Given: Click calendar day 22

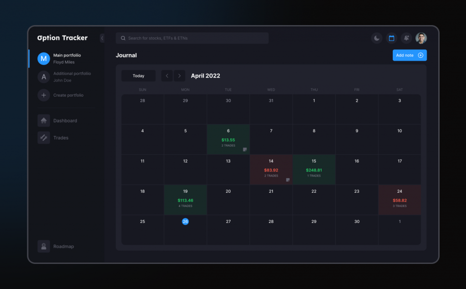Looking at the screenshot, I should click(314, 200).
